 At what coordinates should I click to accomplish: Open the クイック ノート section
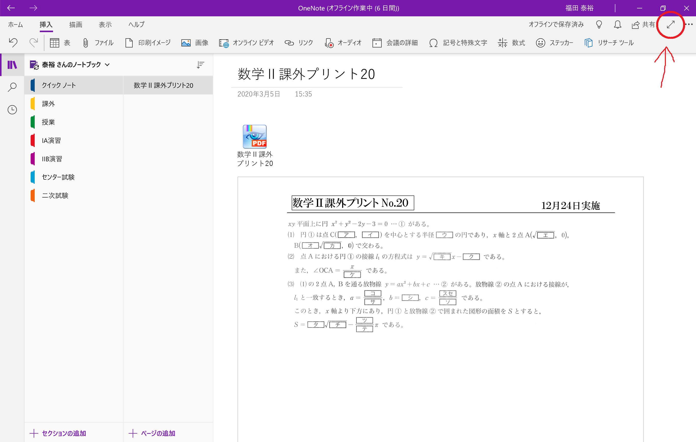74,85
